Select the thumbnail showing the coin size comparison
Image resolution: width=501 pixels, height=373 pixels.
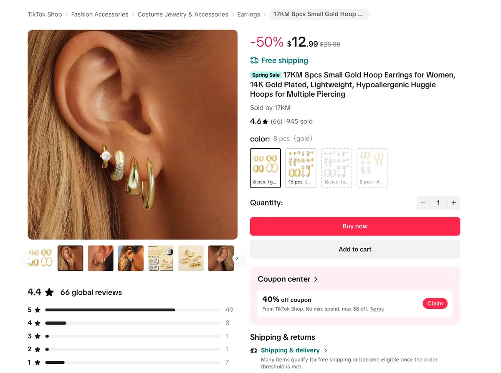(x=160, y=258)
